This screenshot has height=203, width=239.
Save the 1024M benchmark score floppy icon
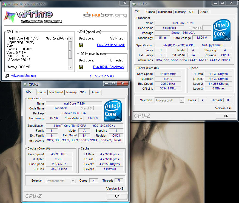[81, 67]
